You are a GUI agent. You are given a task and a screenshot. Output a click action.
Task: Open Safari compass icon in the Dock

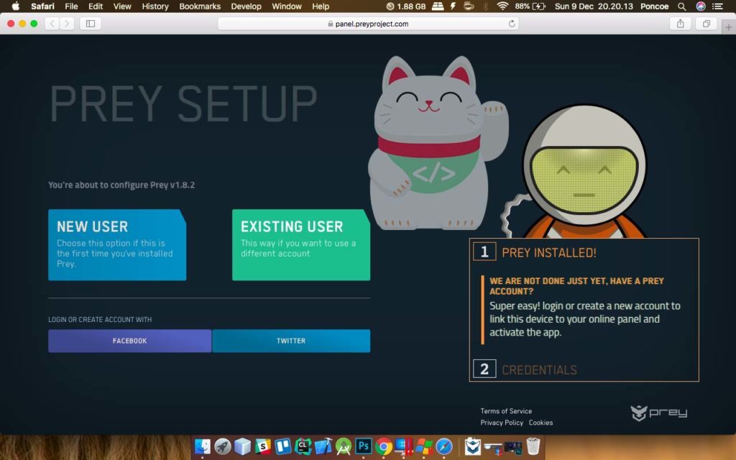444,446
